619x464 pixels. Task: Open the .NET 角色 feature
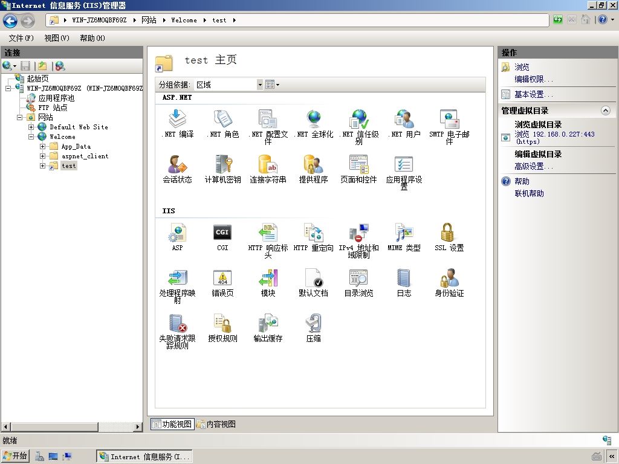coord(222,123)
